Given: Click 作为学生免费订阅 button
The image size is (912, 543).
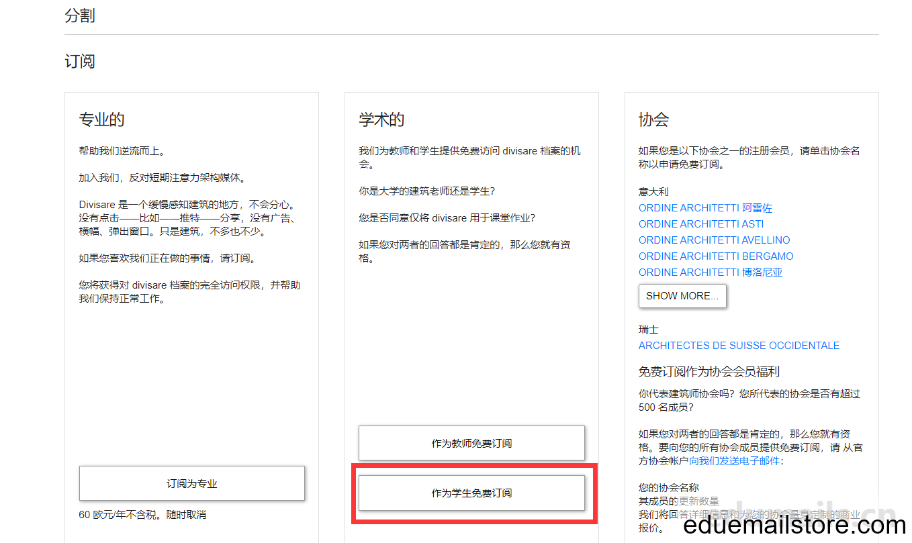Looking at the screenshot, I should tap(471, 493).
